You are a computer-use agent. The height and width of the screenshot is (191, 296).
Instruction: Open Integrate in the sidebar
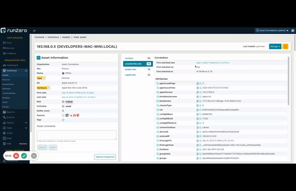(9, 53)
